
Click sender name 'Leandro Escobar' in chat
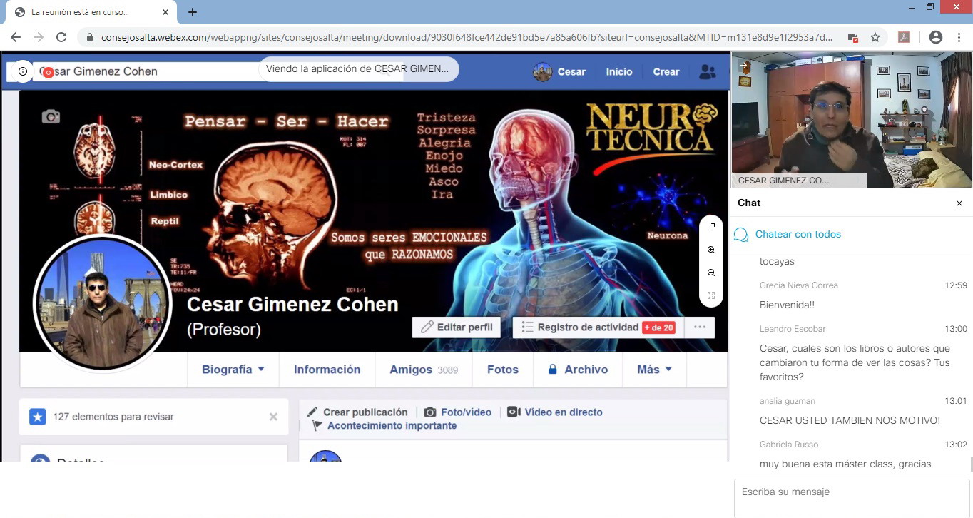[x=793, y=329]
